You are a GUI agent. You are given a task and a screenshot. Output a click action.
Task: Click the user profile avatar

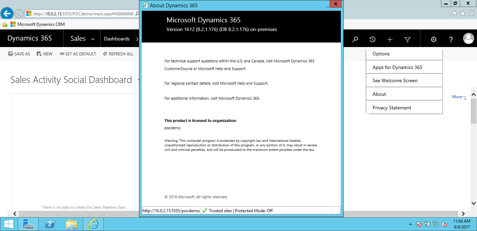click(x=468, y=39)
